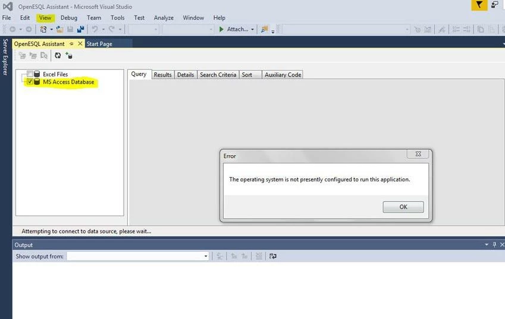Click the add data source icon
505x319 pixels.
(x=68, y=56)
